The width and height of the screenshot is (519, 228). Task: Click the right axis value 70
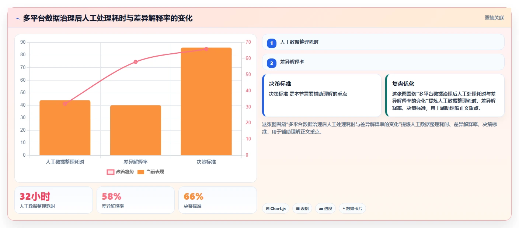[x=248, y=42]
